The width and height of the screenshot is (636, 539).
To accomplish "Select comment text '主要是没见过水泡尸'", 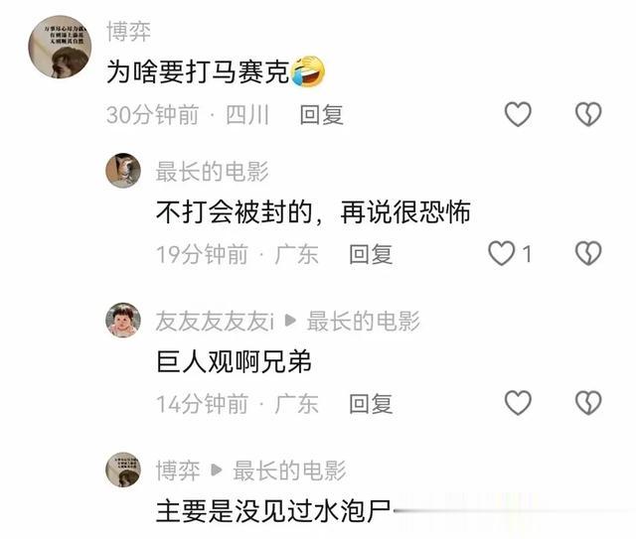I will [274, 511].
